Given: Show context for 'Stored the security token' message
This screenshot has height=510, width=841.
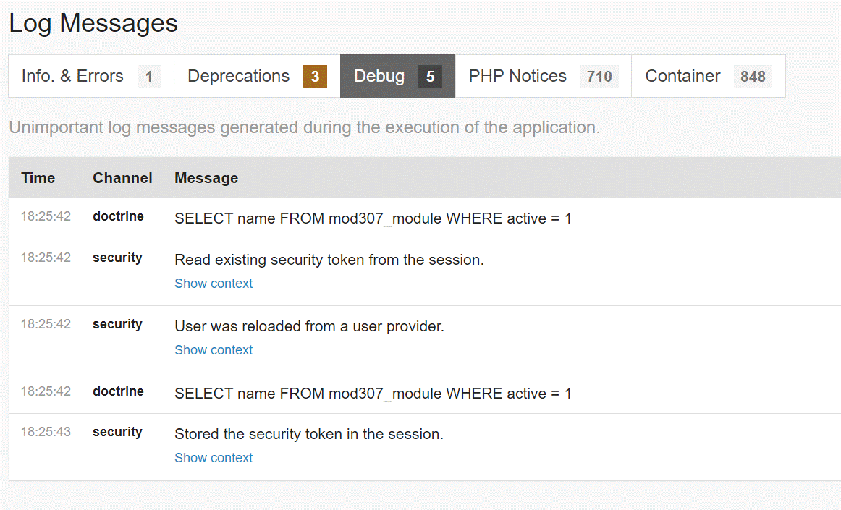Looking at the screenshot, I should pos(214,458).
